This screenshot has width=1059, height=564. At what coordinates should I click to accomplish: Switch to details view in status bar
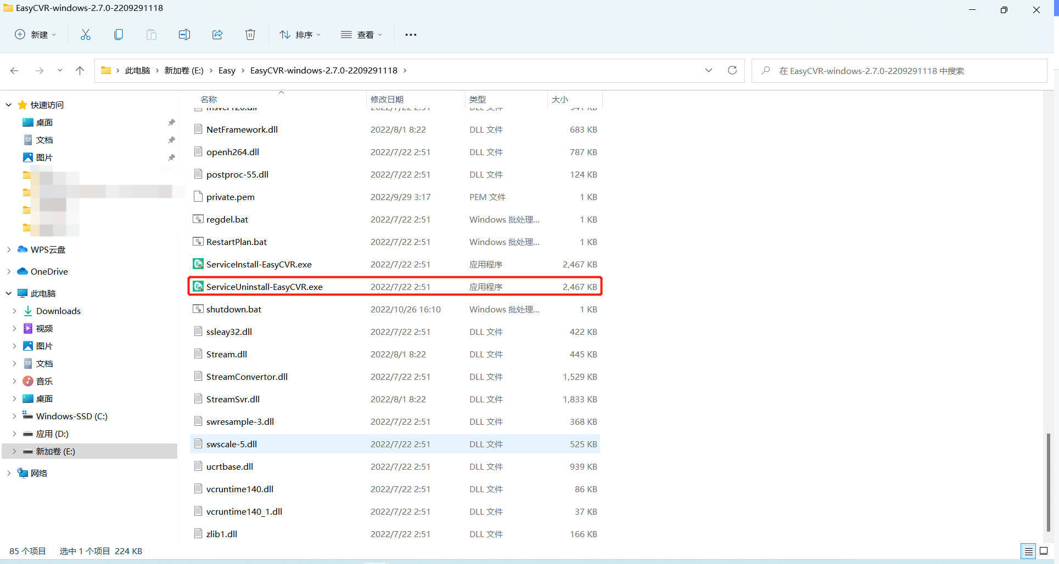coord(1029,551)
